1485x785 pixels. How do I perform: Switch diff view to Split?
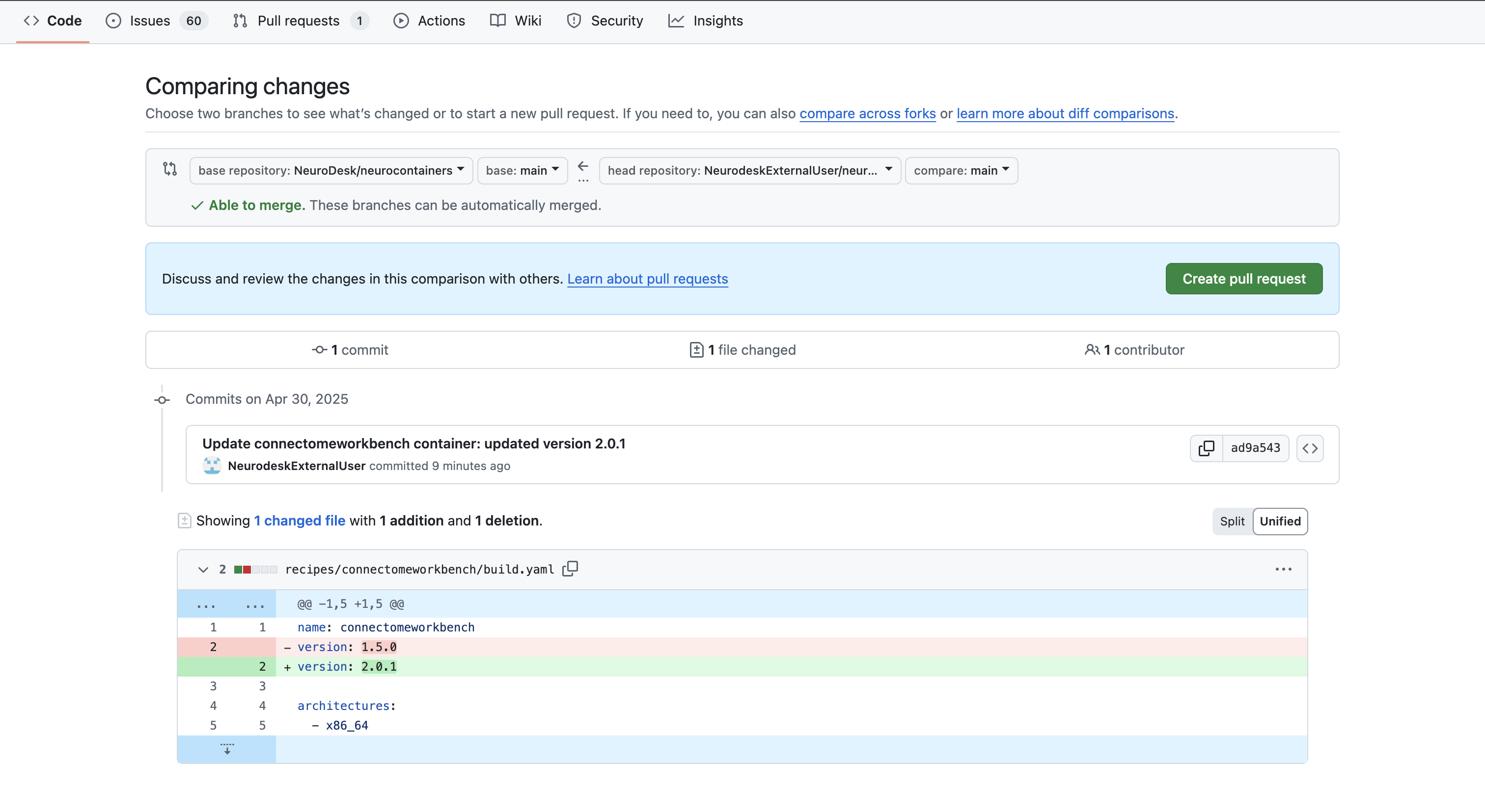[1232, 521]
